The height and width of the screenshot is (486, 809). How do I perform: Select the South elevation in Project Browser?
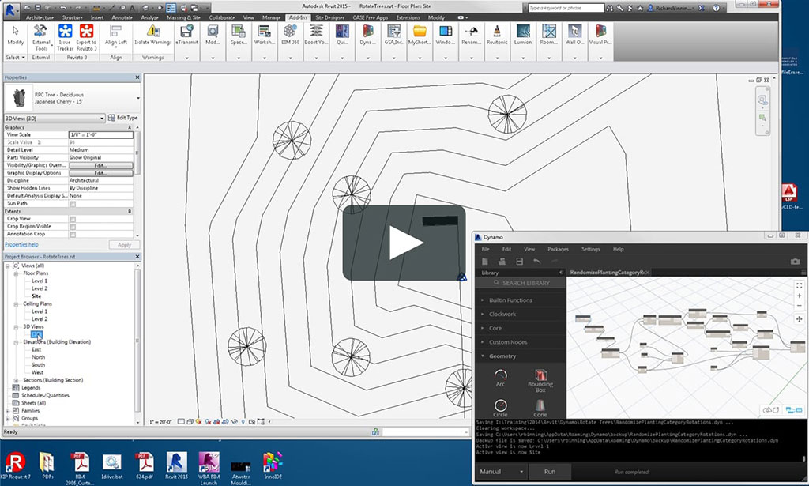(38, 365)
